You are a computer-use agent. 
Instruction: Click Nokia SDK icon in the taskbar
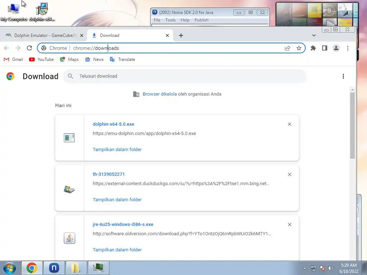pos(54,268)
